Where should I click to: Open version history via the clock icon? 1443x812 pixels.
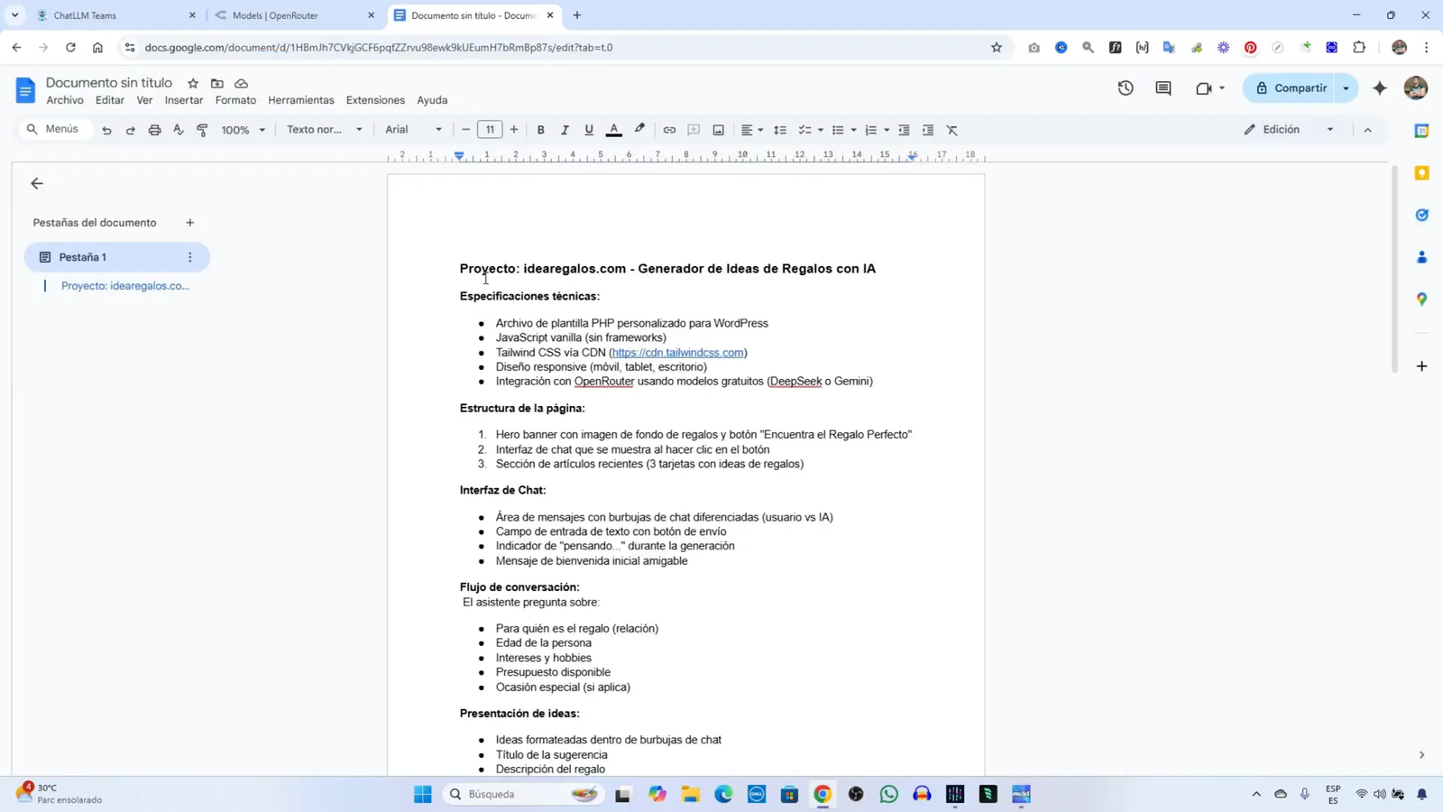[1123, 88]
